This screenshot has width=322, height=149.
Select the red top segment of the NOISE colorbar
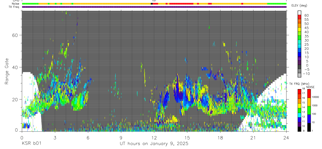tap(309, 93)
